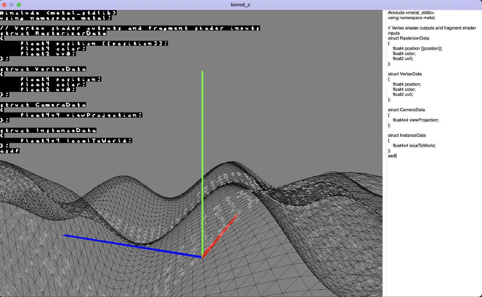
Task: Click "using namespace metal;" in the right editor
Action: (x=411, y=18)
